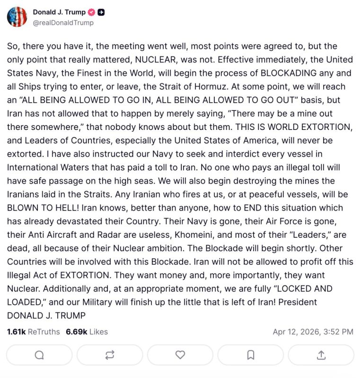This screenshot has height=378, width=361.
Task: Click the @realDonaldTrump handle
Action: click(64, 21)
